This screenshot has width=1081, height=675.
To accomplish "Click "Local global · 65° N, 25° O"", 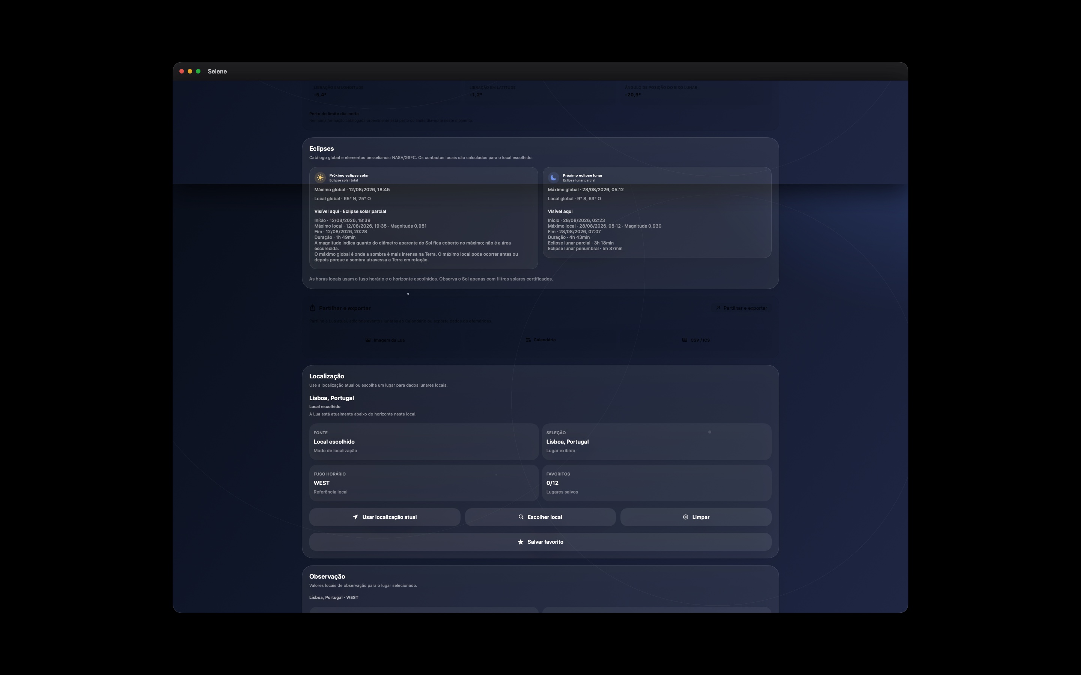I will pyautogui.click(x=342, y=199).
